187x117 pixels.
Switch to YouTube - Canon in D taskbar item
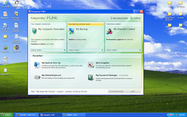point(27,115)
